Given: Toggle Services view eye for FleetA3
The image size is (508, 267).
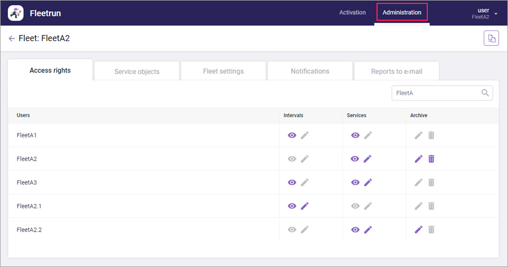Looking at the screenshot, I should coord(355,183).
